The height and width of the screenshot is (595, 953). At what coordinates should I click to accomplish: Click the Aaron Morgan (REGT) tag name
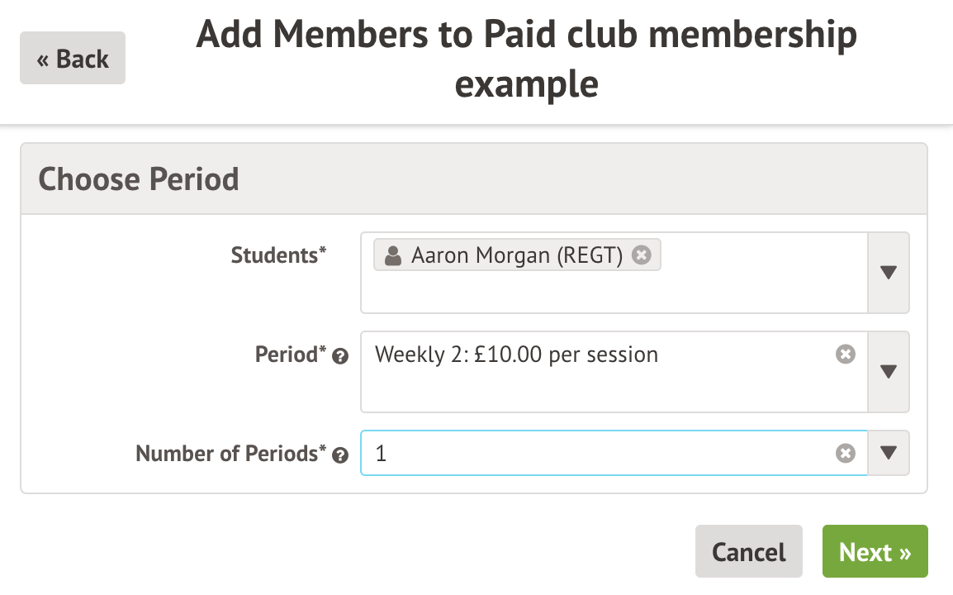click(x=517, y=255)
